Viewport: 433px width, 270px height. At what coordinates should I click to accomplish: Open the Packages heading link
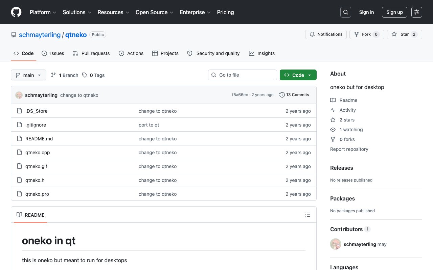pyautogui.click(x=342, y=198)
